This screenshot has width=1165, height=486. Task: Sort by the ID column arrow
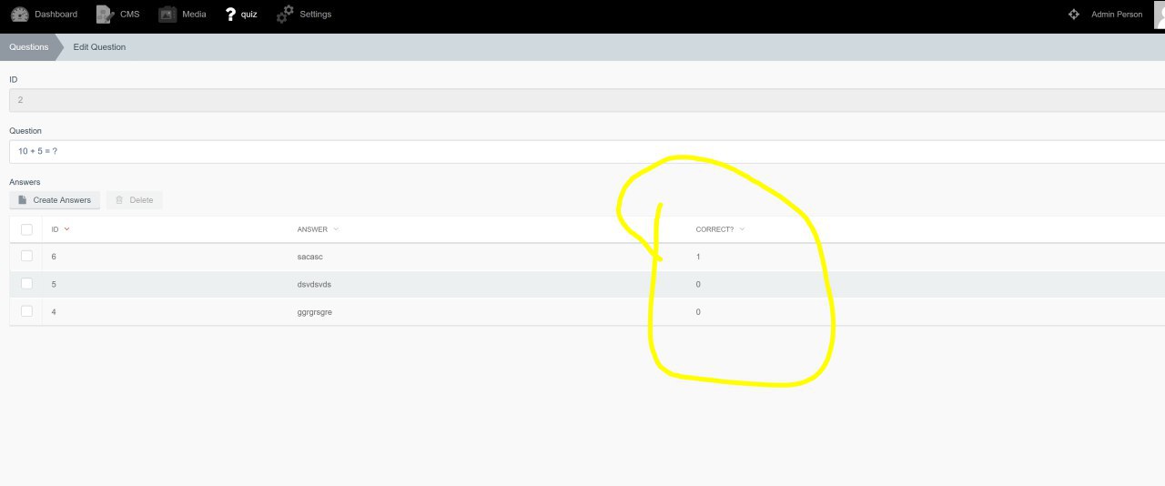(67, 229)
